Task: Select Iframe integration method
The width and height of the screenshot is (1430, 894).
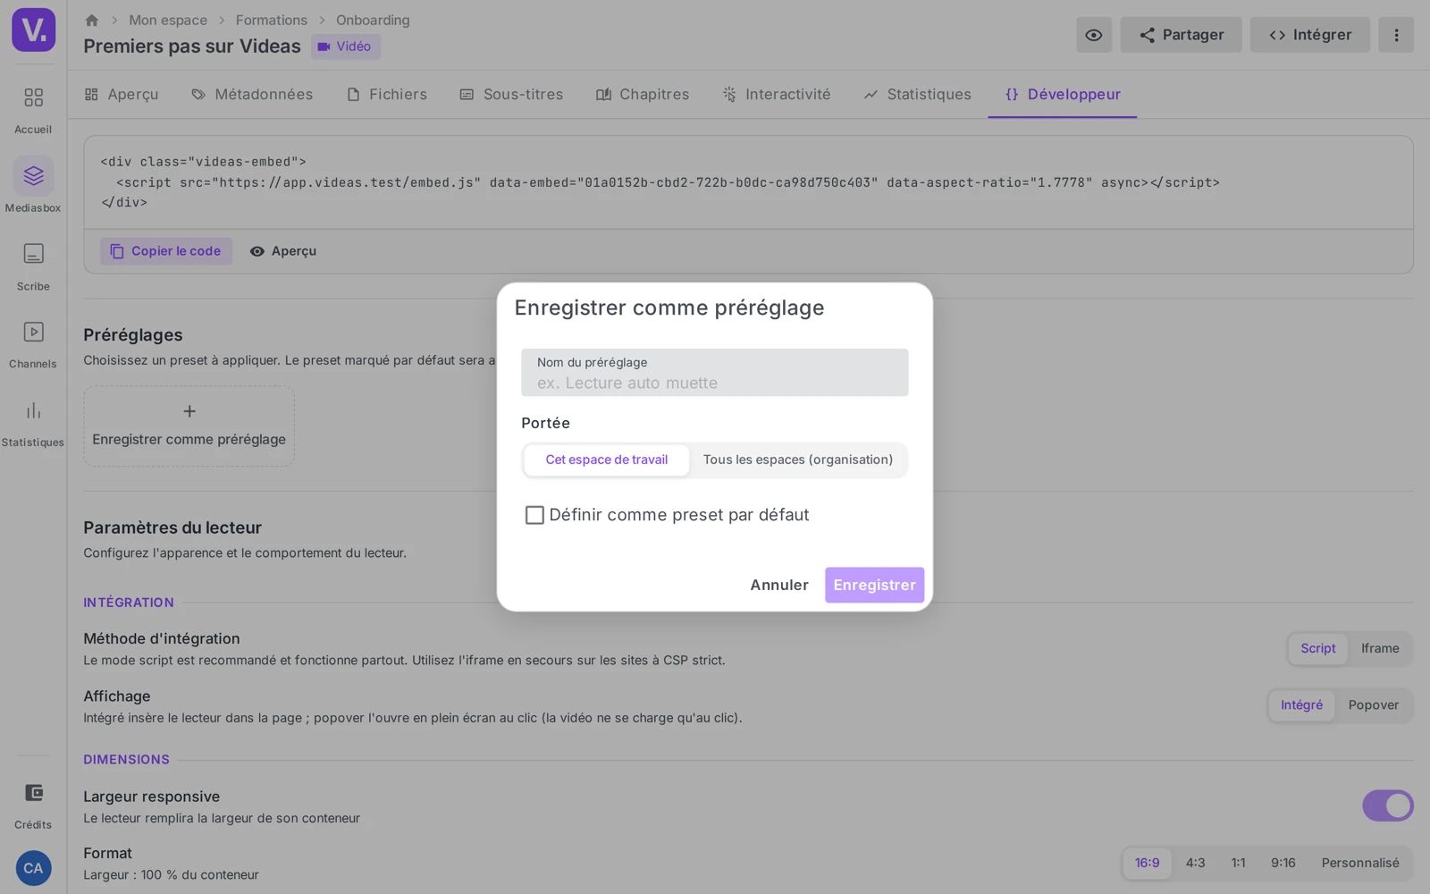Action: (1380, 648)
